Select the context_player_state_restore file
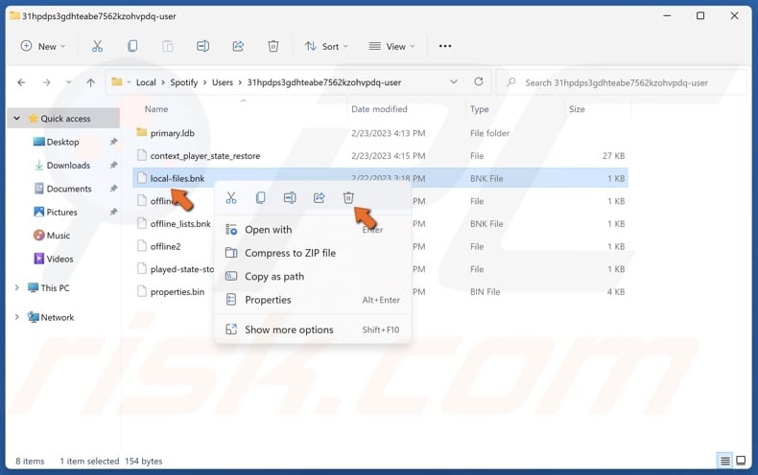Image resolution: width=758 pixels, height=475 pixels. pos(205,156)
